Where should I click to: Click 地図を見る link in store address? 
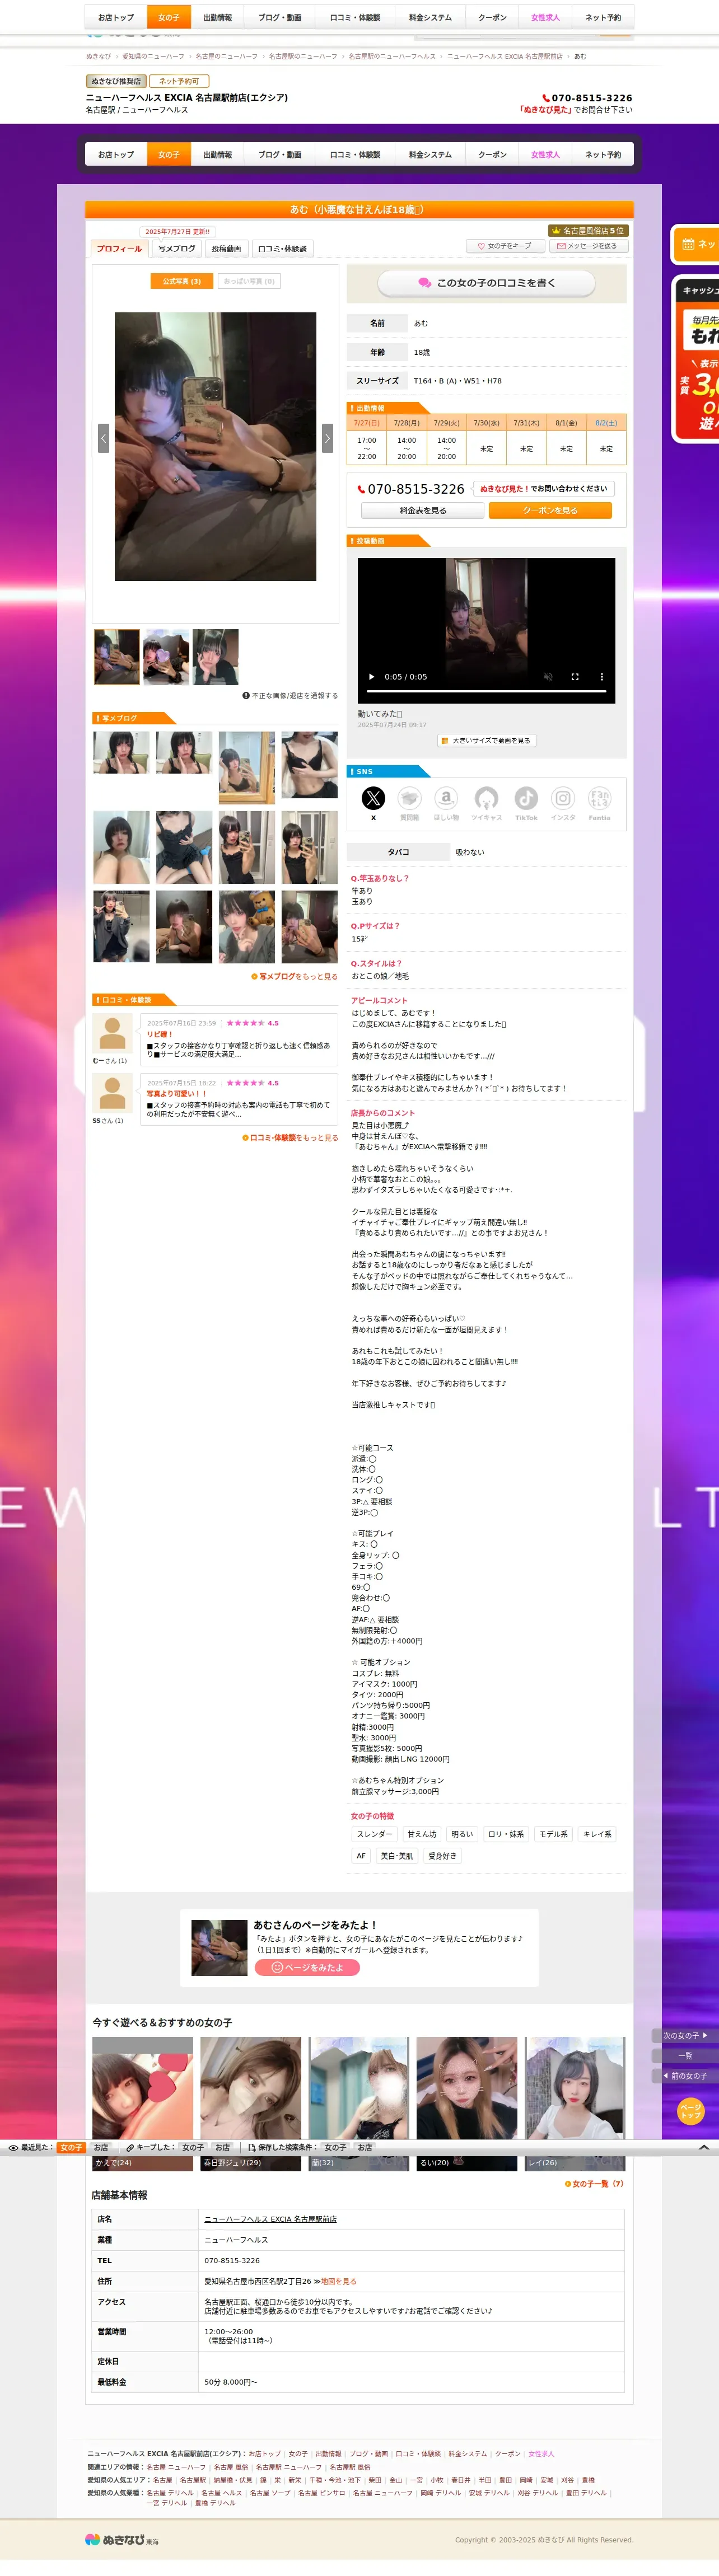tap(338, 2281)
